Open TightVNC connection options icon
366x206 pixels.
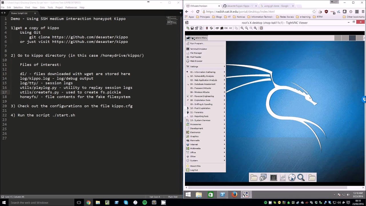click(196, 28)
